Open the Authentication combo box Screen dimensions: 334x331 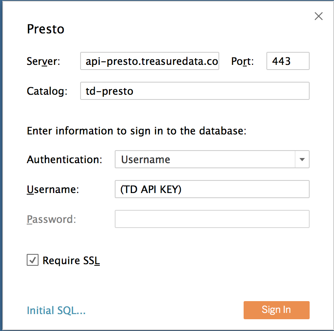tap(212, 160)
